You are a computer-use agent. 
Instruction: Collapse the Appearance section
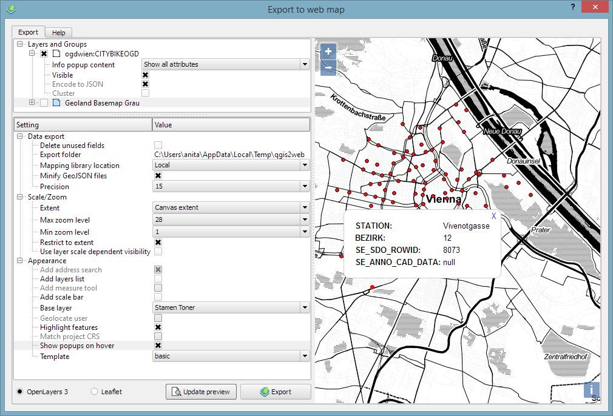point(20,261)
